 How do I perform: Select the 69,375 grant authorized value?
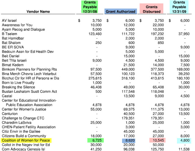click(x=129, y=110)
